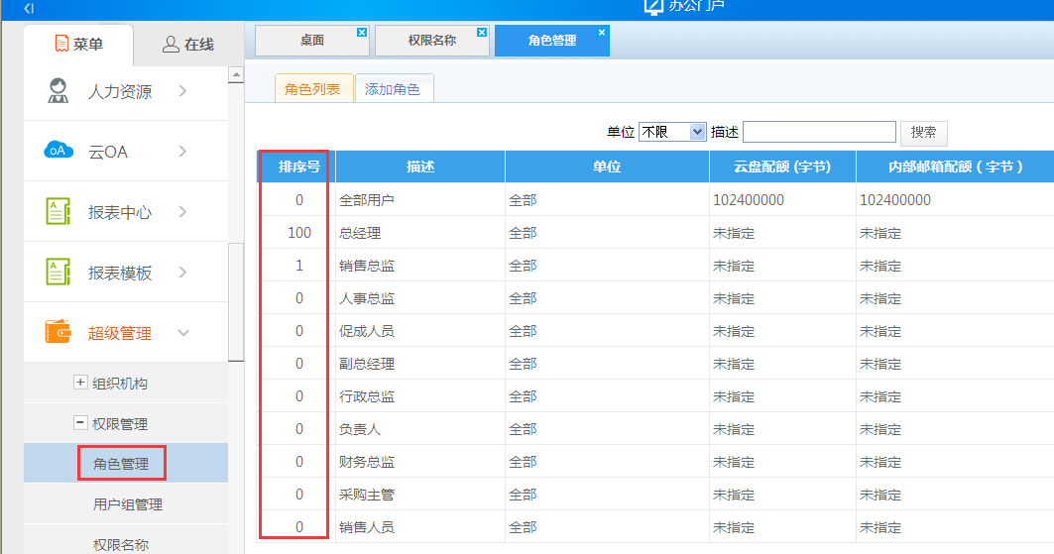
Task: Click the 负责人 row description
Action: (360, 429)
